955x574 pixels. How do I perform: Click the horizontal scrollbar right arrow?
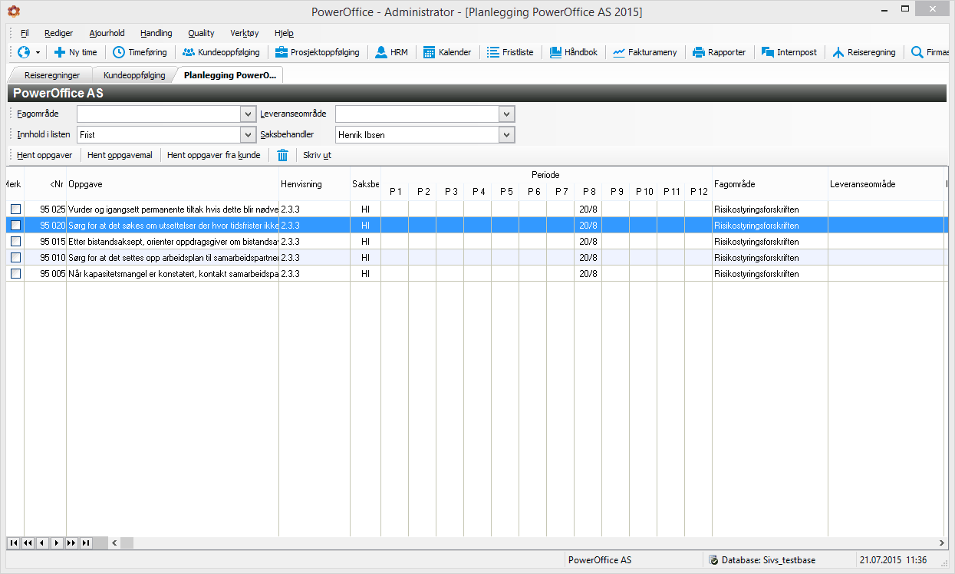942,543
